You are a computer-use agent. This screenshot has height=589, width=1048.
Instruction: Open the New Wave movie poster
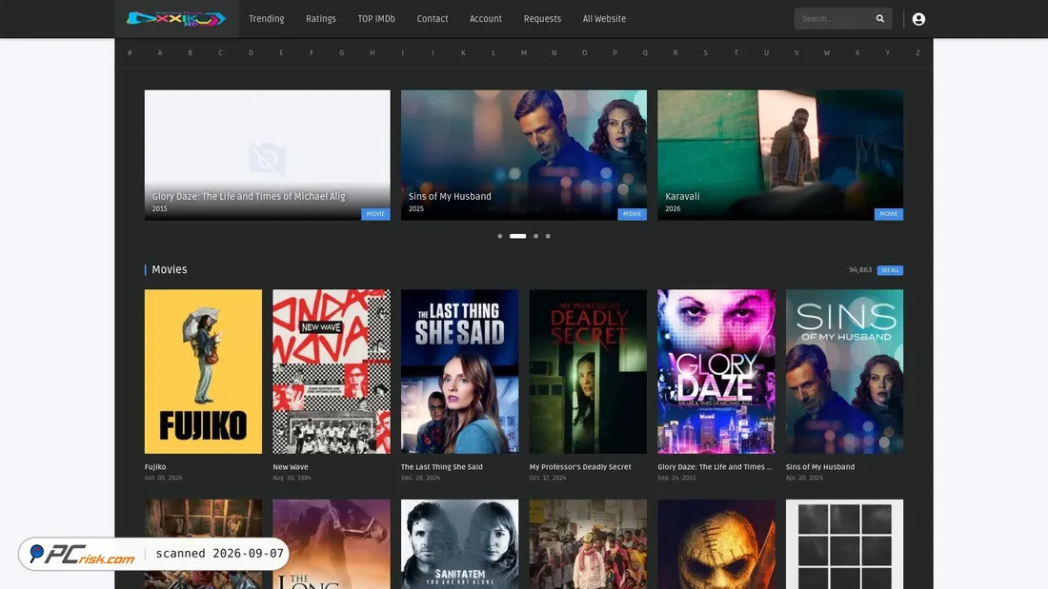click(332, 371)
